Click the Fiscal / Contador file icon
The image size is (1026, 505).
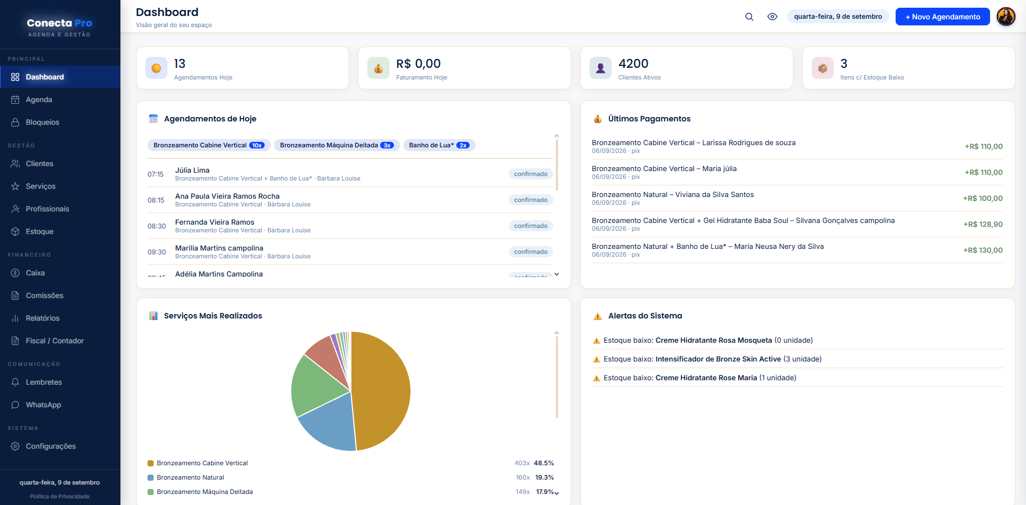(15, 341)
